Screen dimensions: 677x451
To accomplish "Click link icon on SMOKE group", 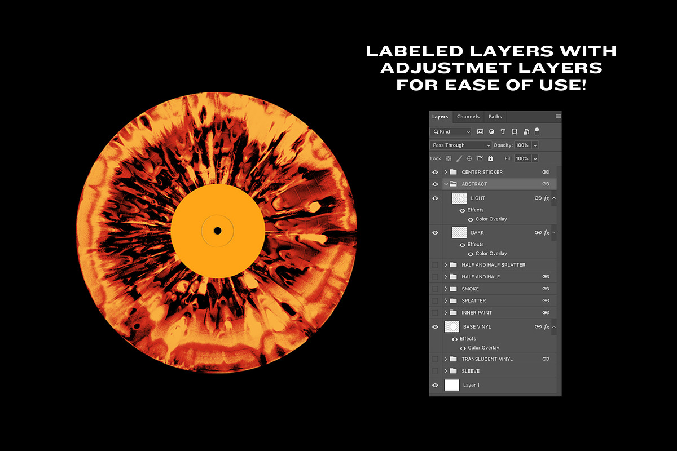I will 546,289.
